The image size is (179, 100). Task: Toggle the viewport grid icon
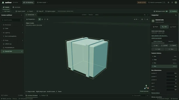[x=142, y=19]
